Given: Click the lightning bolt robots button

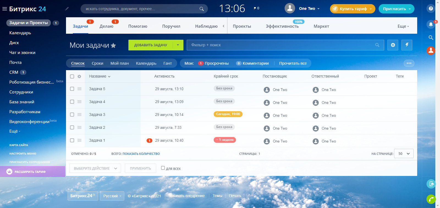Looking at the screenshot, I should [407, 45].
